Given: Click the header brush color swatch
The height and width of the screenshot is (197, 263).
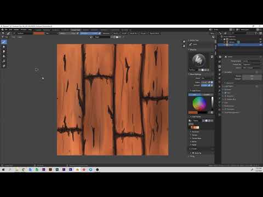Looking at the screenshot, I should point(38,33).
